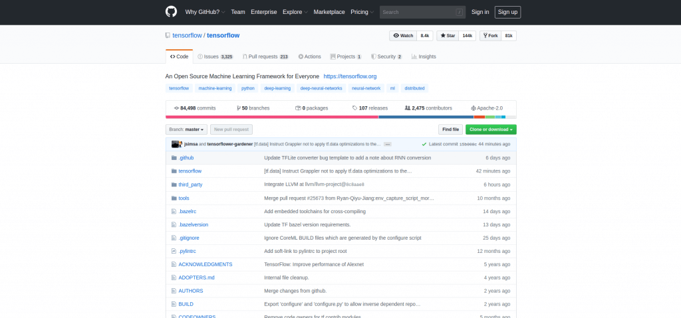Open the Insights tab
This screenshot has width=681, height=318.
point(424,56)
